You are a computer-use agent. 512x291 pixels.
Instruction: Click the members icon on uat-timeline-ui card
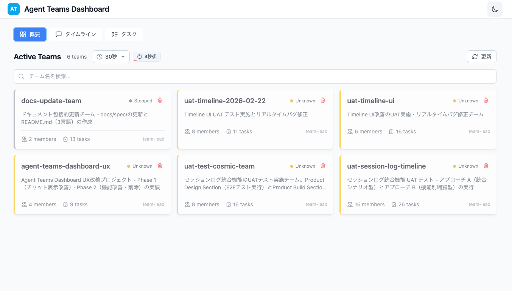click(350, 131)
